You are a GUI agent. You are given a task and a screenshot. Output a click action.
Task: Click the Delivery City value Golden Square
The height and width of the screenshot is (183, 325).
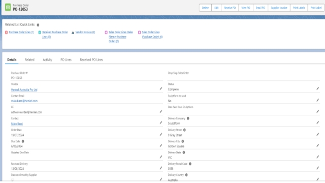[x=176, y=146]
